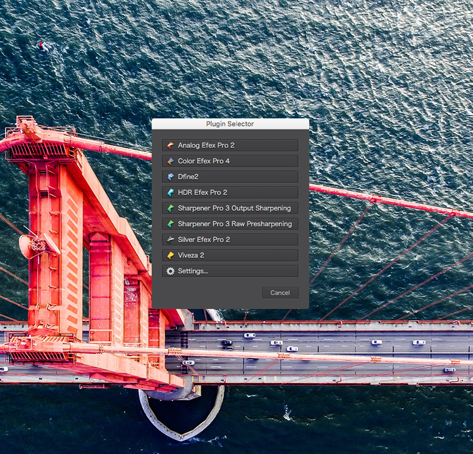Select "Sharpener Pro 3 Raw Presharpening" text
The height and width of the screenshot is (454, 473).
click(235, 224)
